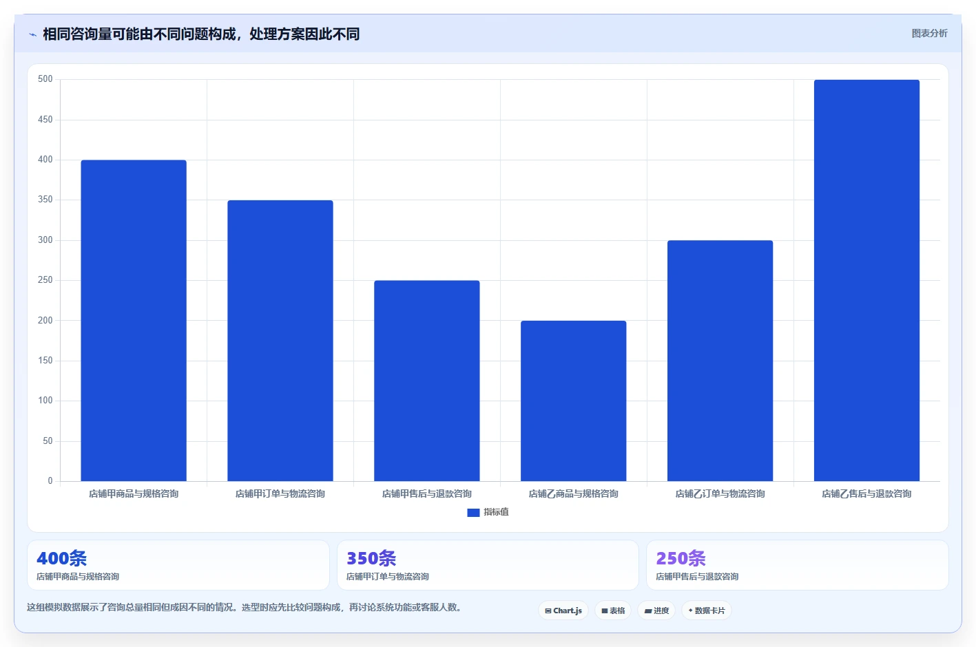Click y-axis tick value 200
Image resolution: width=976 pixels, height=647 pixels.
45,321
